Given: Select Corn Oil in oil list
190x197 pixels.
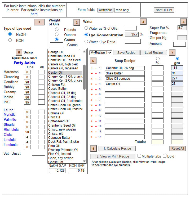Looking at the screenshot, I should [65, 117].
